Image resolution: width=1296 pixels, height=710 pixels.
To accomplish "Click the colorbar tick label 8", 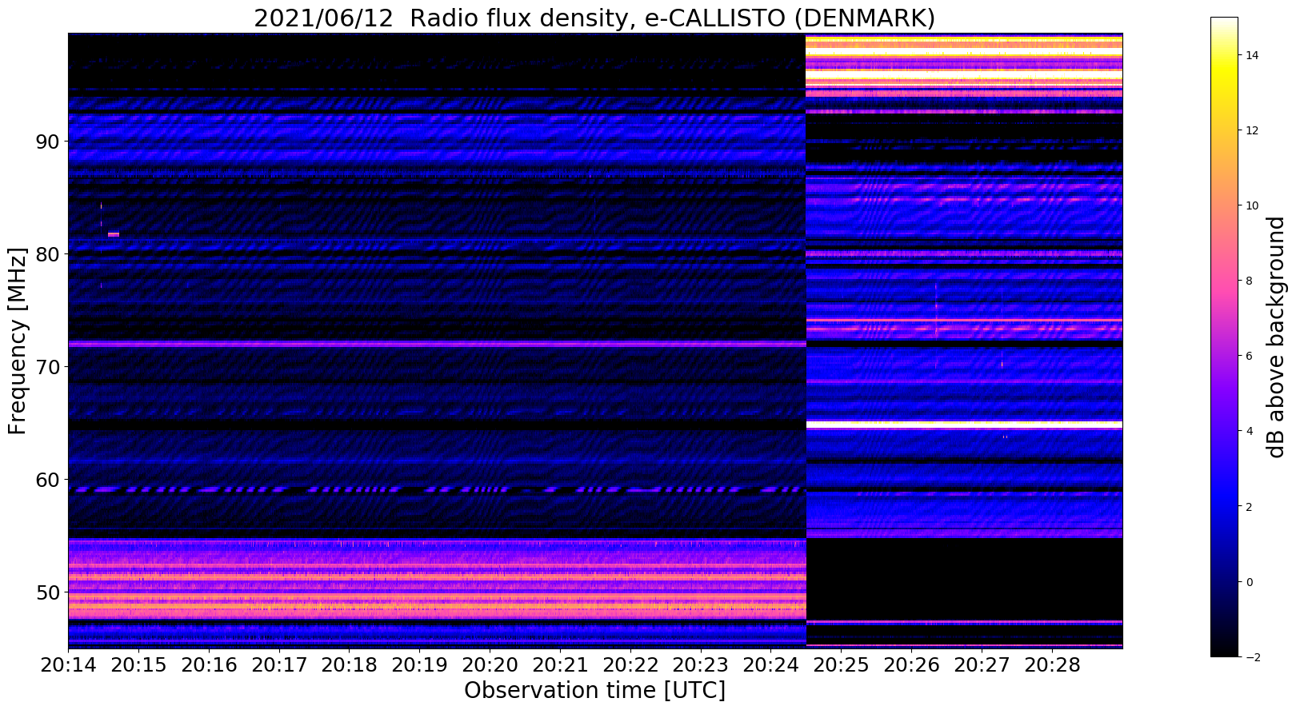I will point(1249,281).
